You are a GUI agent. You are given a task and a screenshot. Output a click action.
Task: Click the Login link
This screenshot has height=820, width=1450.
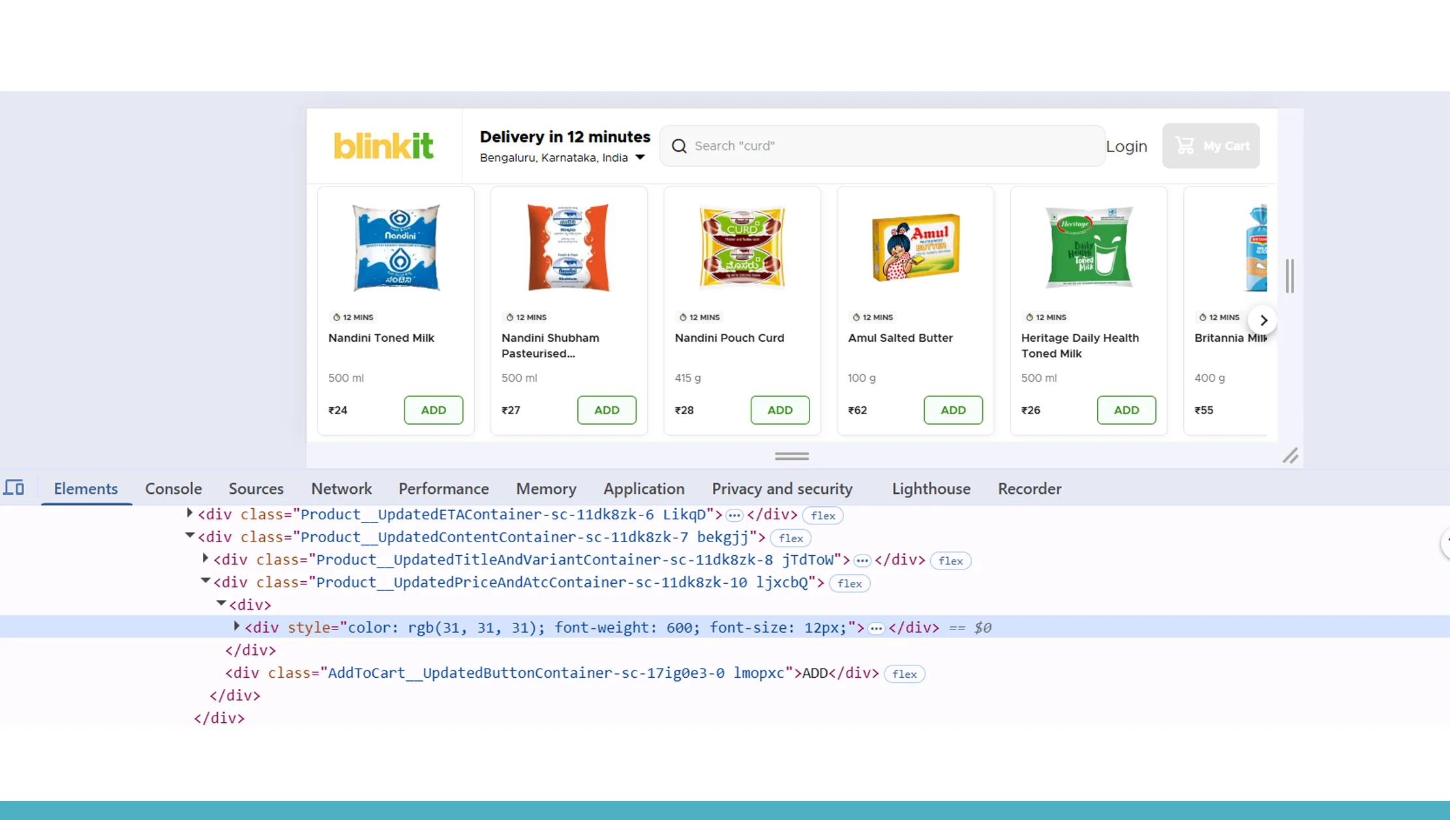point(1126,146)
